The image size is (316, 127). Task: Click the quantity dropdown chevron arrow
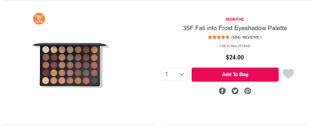tap(182, 74)
